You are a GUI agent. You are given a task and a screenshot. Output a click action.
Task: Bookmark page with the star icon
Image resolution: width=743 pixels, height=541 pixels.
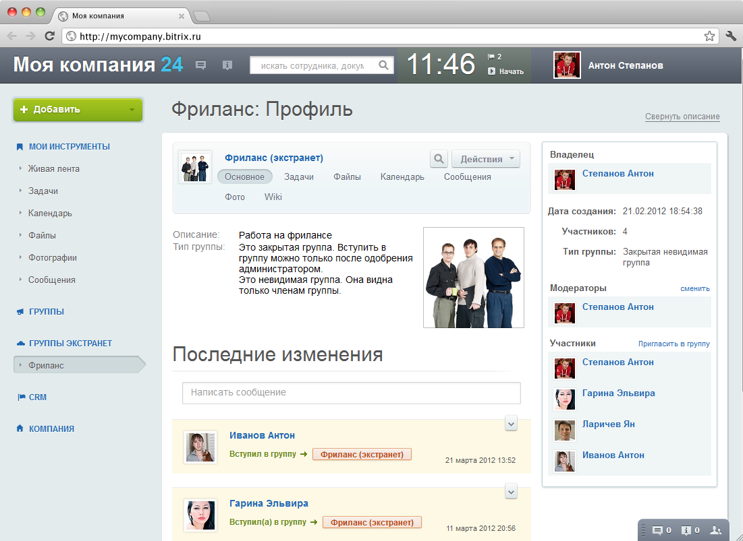tap(709, 36)
